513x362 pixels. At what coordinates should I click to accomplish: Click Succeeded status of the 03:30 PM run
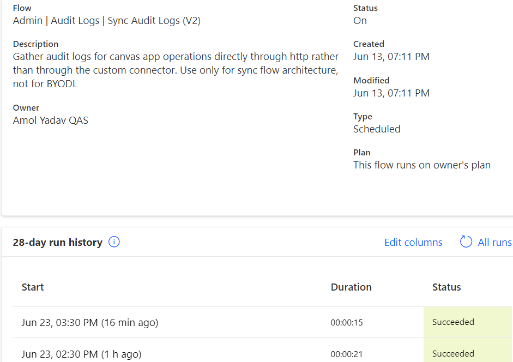click(453, 322)
